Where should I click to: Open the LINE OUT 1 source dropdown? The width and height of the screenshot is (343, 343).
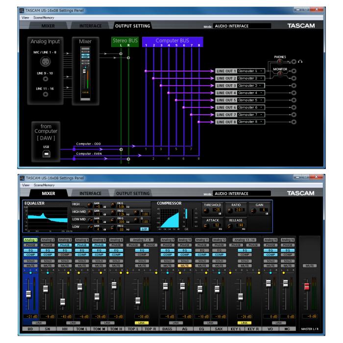[x=251, y=71]
